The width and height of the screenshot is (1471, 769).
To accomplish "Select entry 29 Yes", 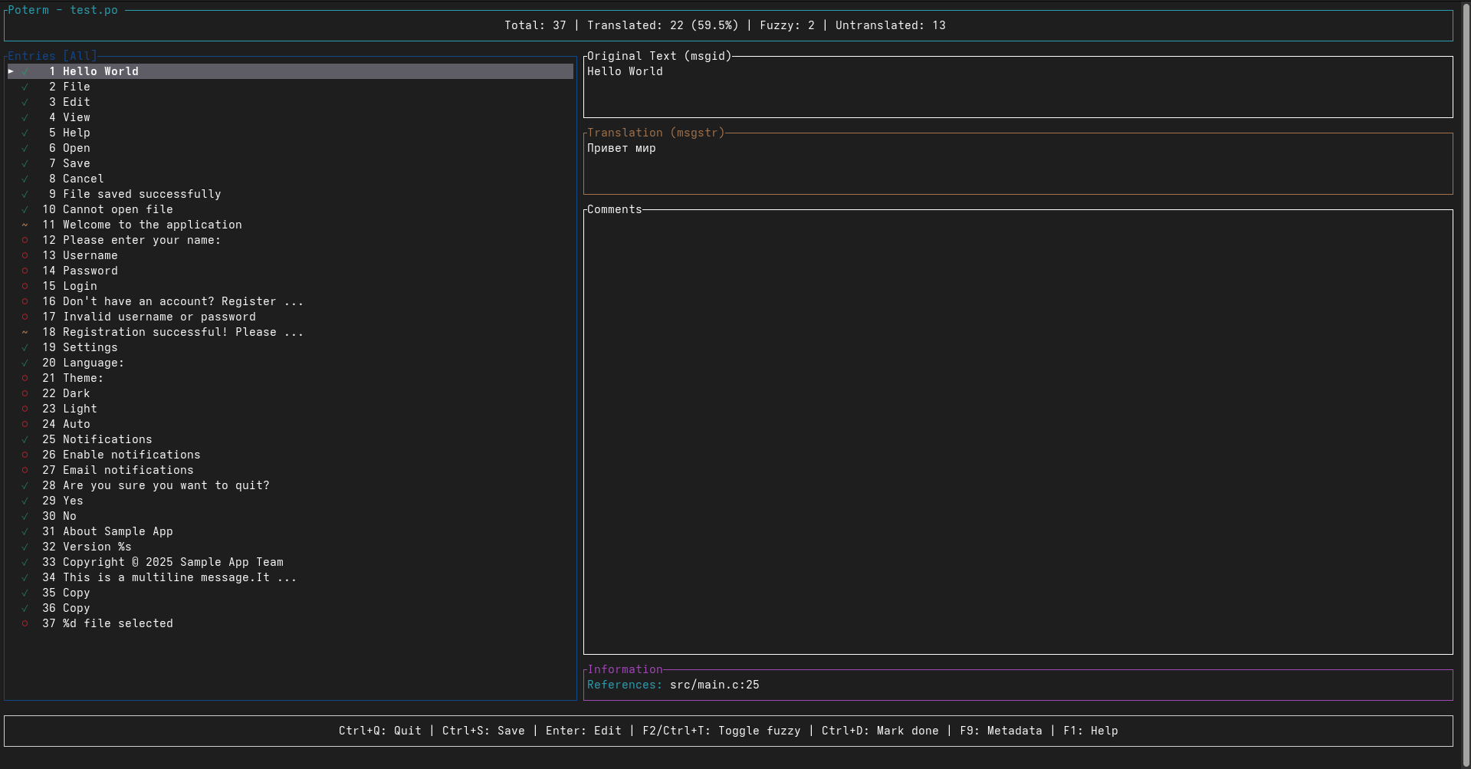I will tap(291, 501).
